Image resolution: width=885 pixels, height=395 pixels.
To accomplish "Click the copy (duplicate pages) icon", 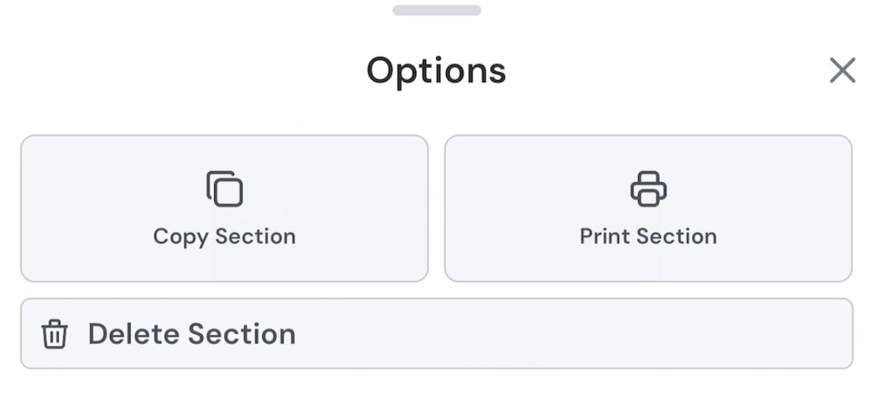I will coord(225,189).
